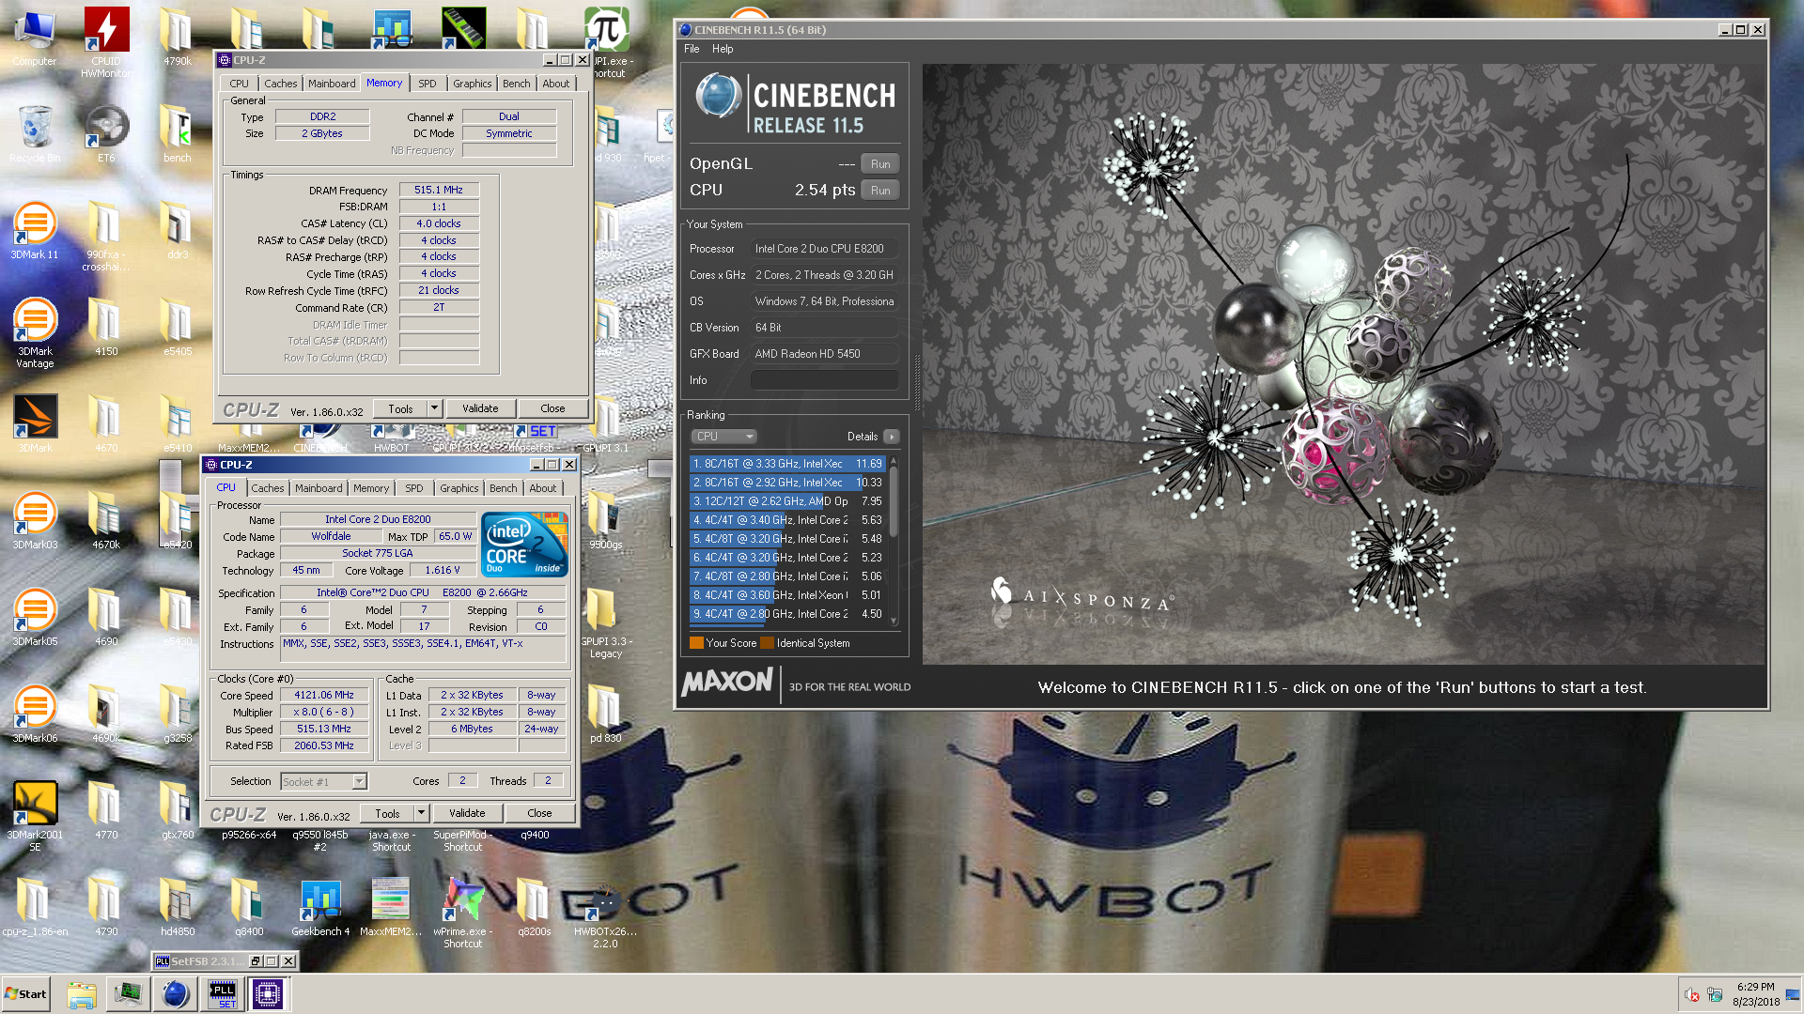Open the CPUID HWMonitor desktop icon

[x=106, y=42]
